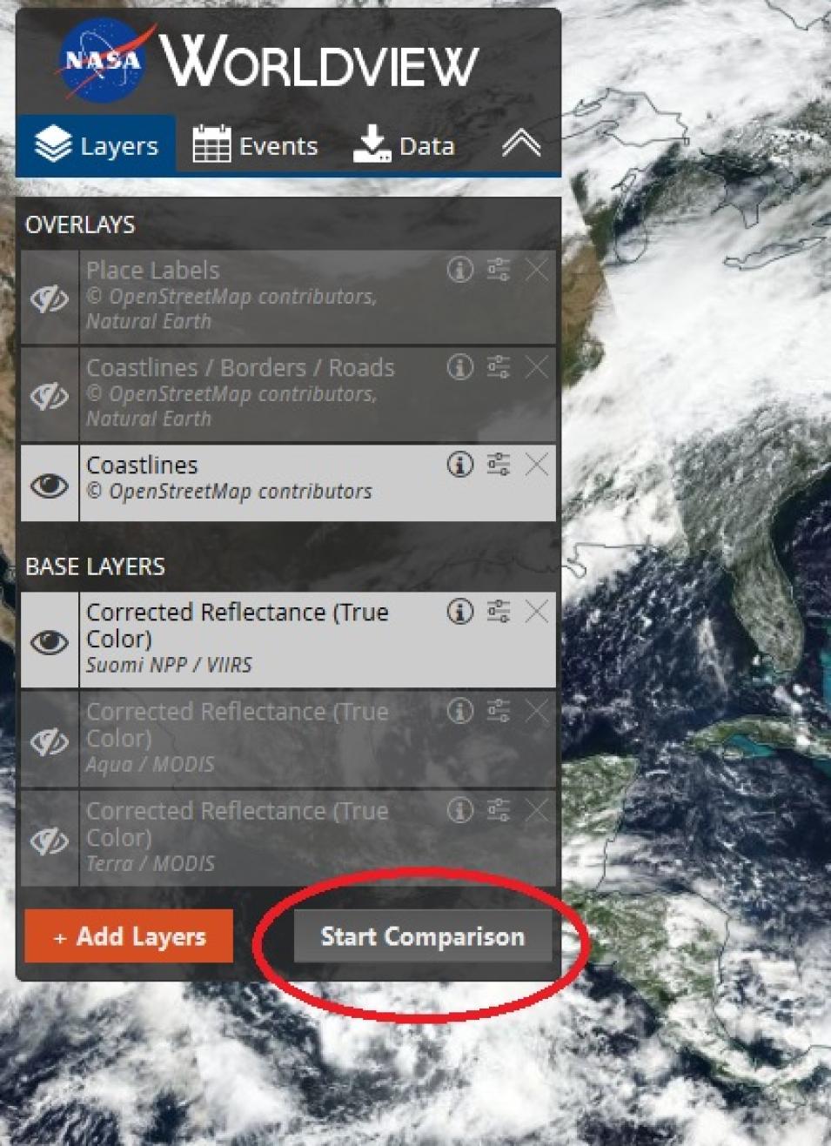
Task: Click the NASA logo
Action: [x=106, y=60]
